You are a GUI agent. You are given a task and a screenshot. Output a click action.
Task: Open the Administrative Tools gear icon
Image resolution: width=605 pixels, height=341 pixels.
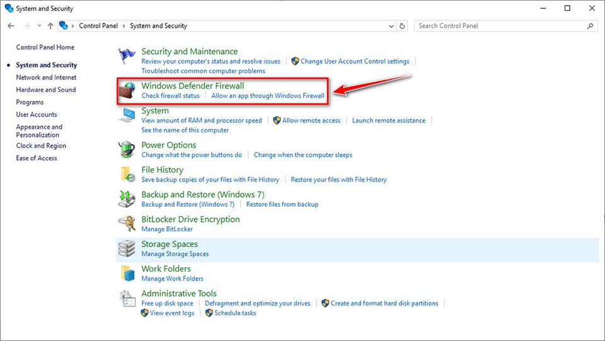click(x=127, y=298)
